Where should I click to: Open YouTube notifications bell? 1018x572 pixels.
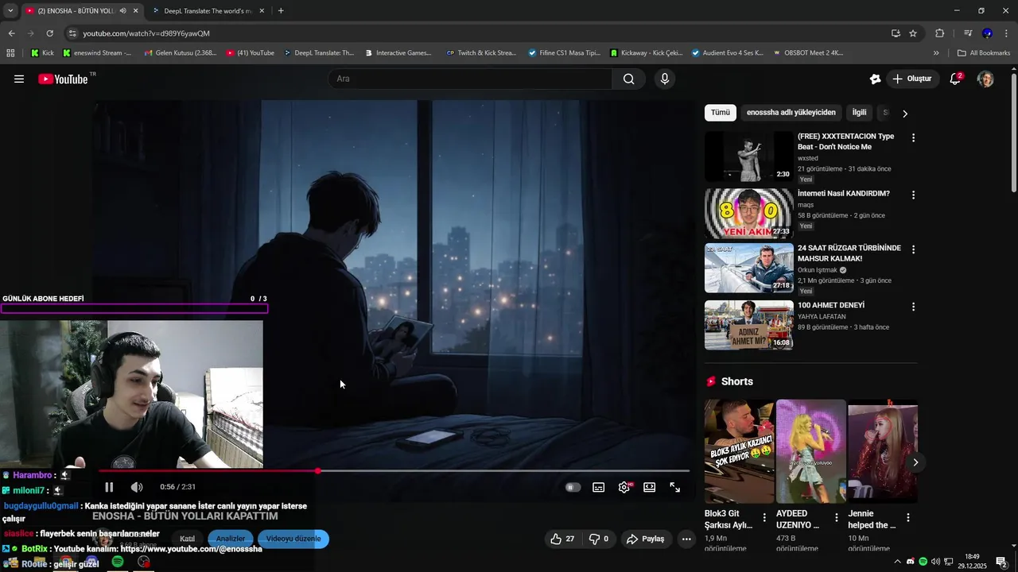point(956,79)
